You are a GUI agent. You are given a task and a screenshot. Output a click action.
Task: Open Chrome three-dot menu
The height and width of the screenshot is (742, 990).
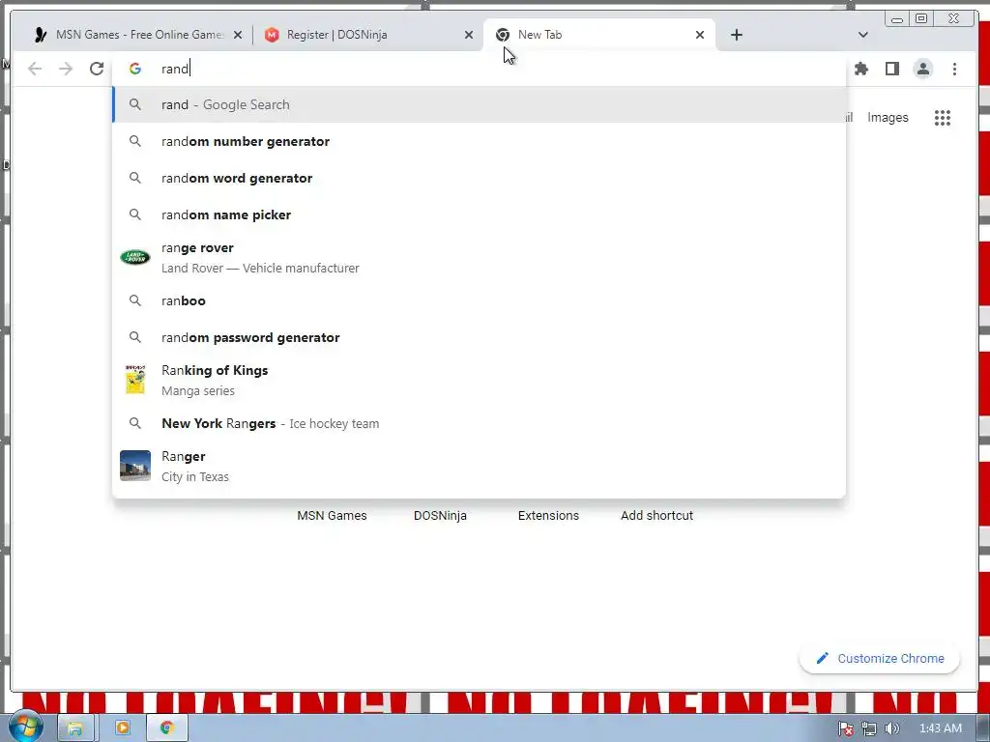(954, 69)
